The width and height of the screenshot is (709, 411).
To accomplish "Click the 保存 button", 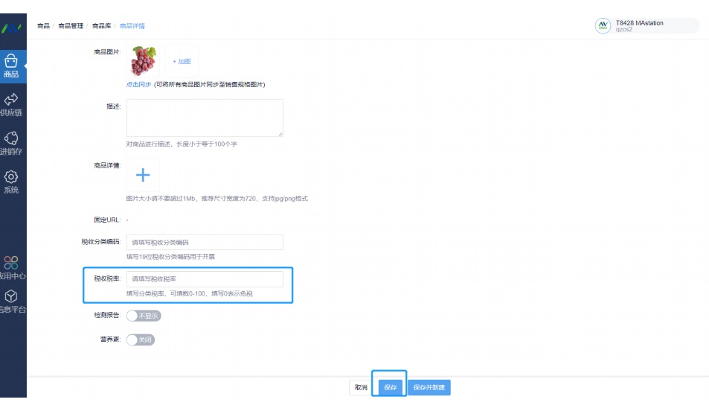I will click(391, 387).
